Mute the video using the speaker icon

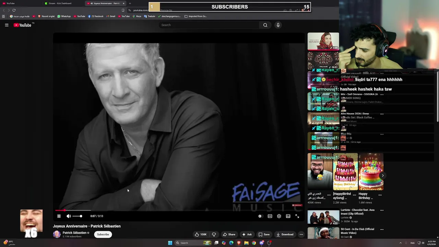(69, 216)
